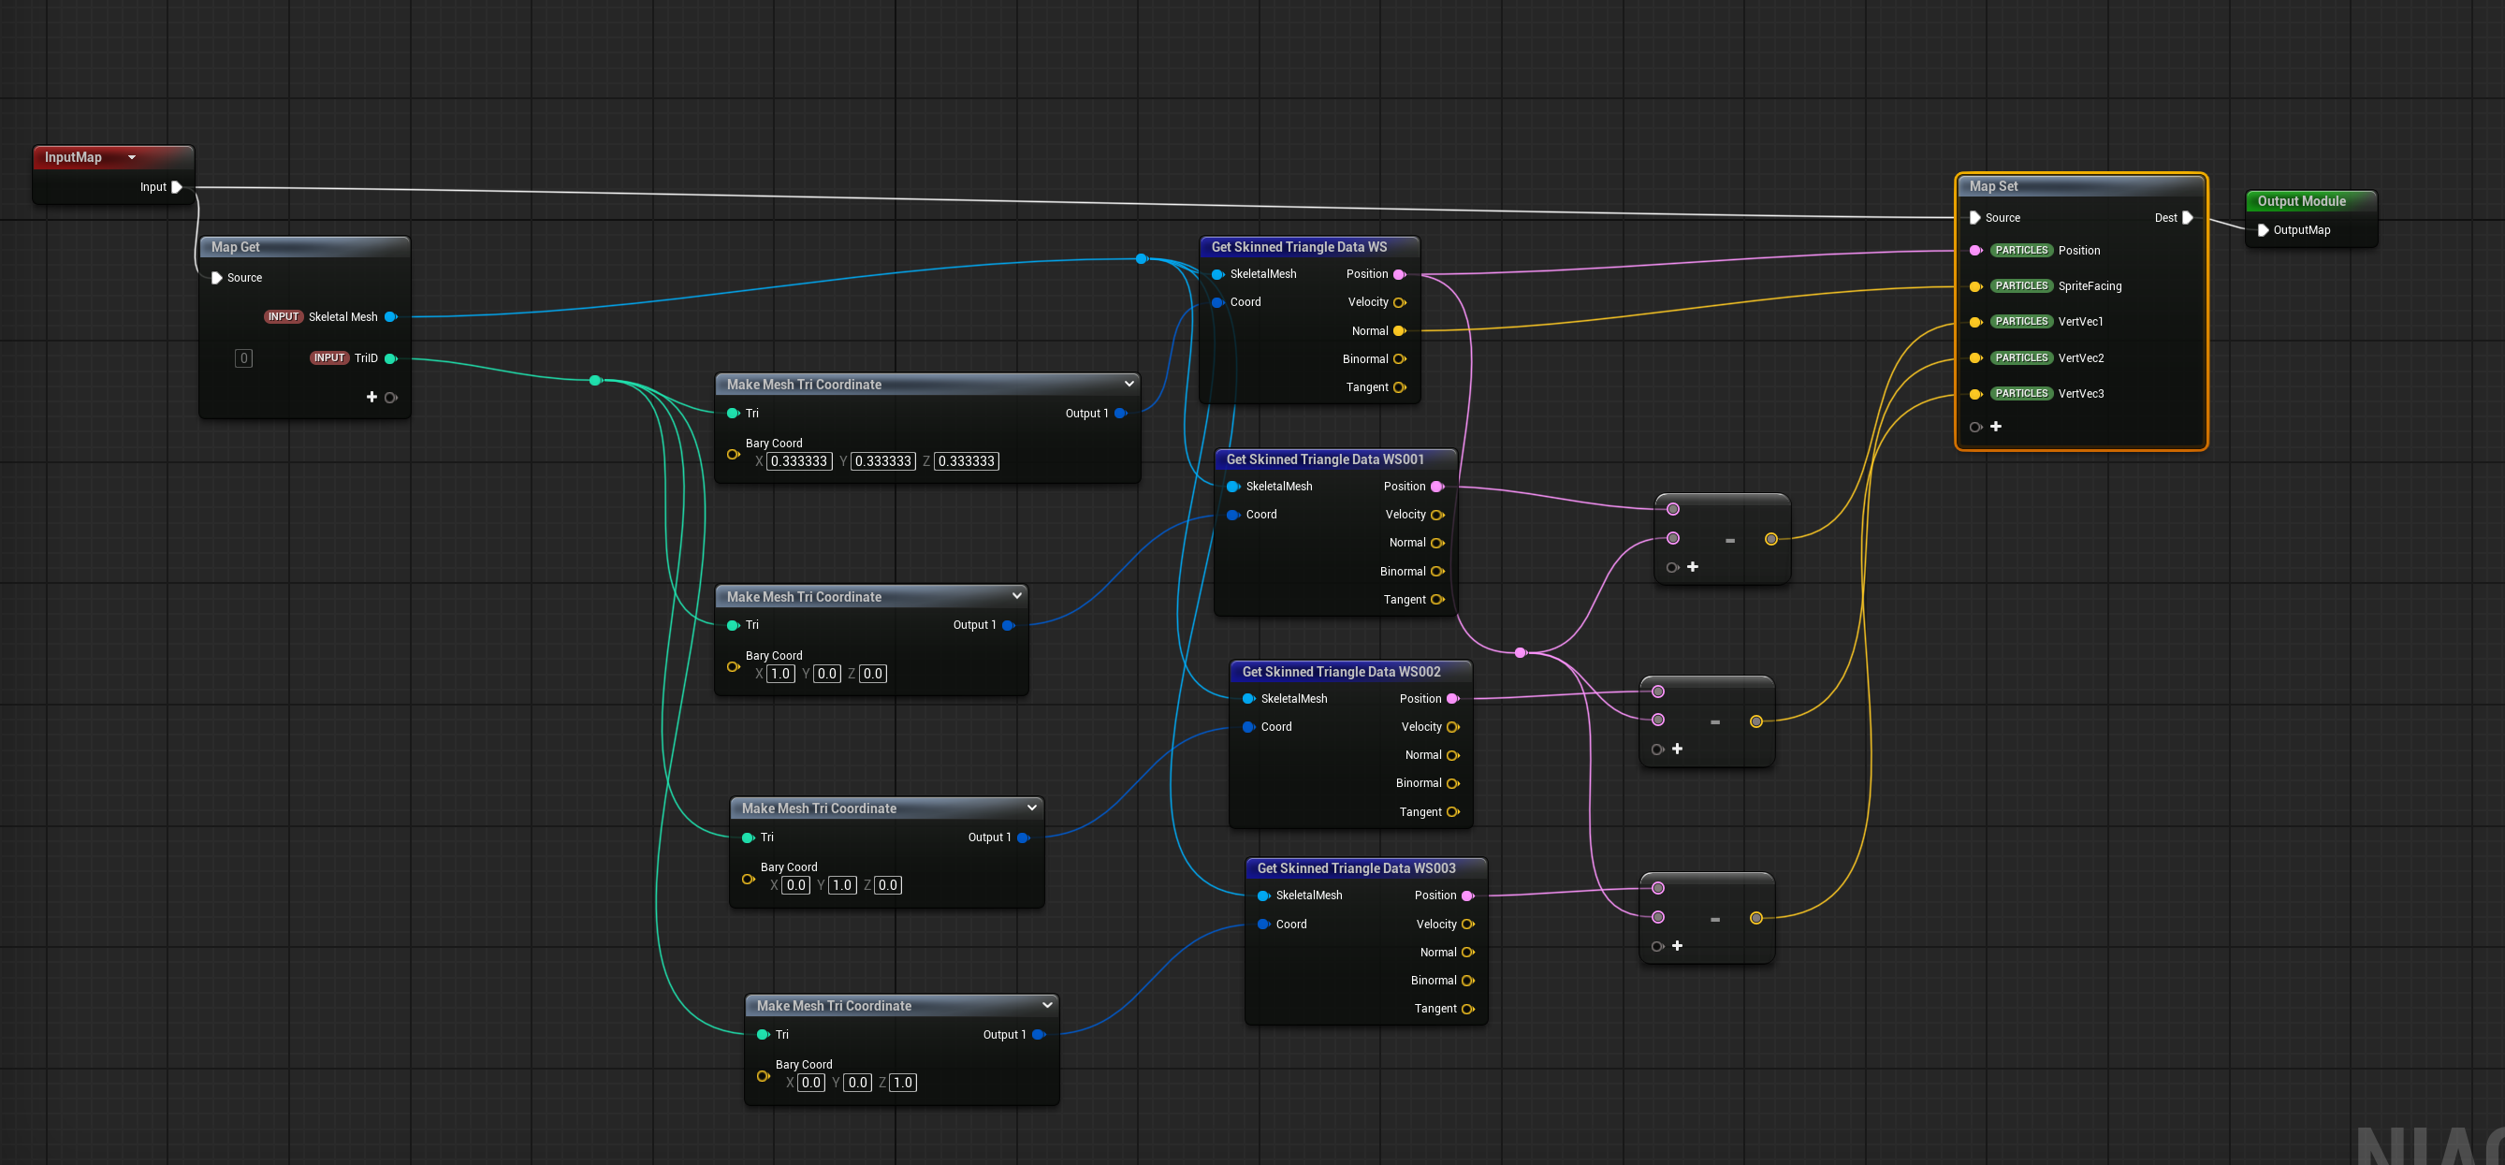Click the Coord pin on Get Skinned Triangle Data WS
The width and height of the screenshot is (2505, 1165).
pyautogui.click(x=1217, y=302)
